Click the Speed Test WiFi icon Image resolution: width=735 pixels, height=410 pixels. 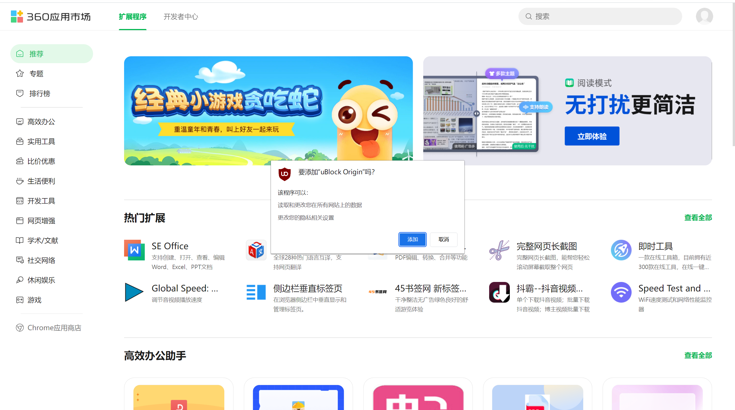621,292
